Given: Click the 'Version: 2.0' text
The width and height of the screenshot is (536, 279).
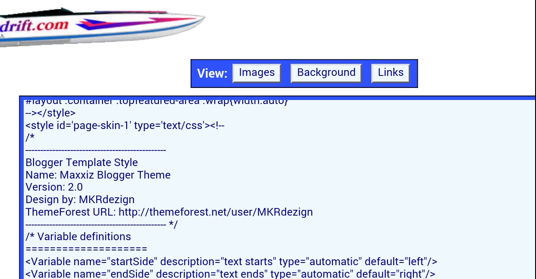Looking at the screenshot, I should (54, 187).
